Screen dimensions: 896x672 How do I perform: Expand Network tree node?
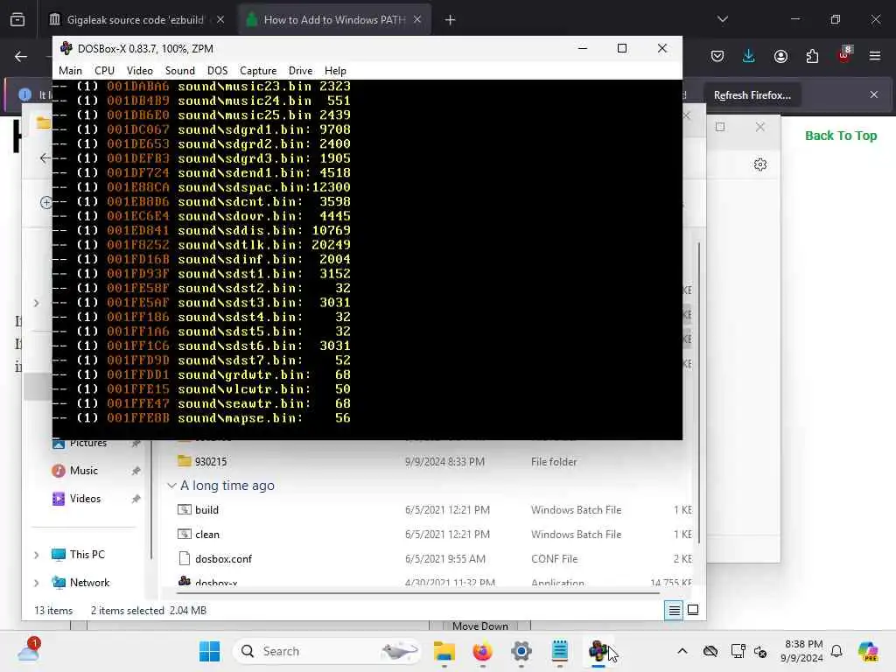(x=37, y=583)
